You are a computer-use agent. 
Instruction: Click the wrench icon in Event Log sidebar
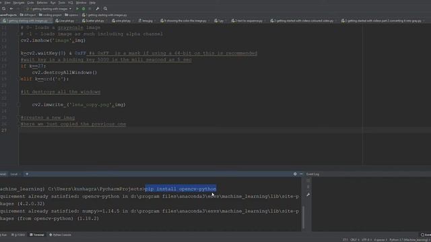[308, 194]
